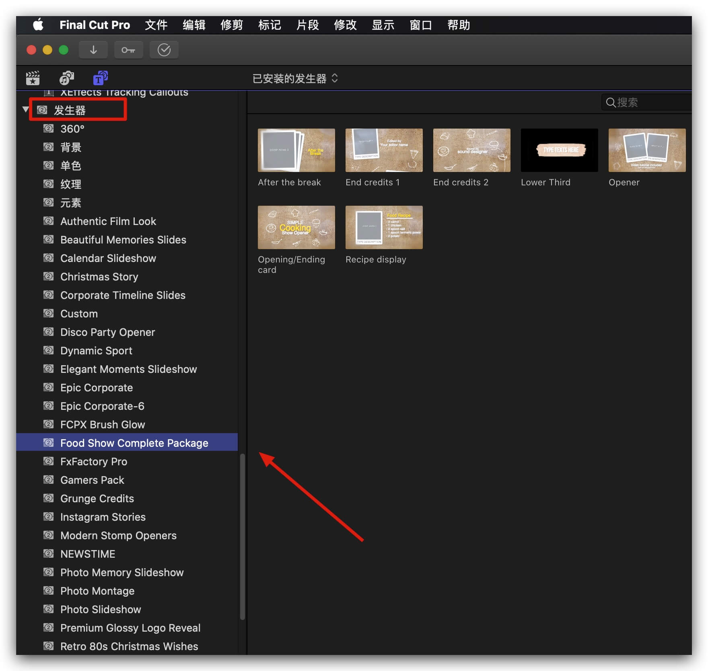
Task: Select the 纹理 generator category
Action: coord(127,184)
